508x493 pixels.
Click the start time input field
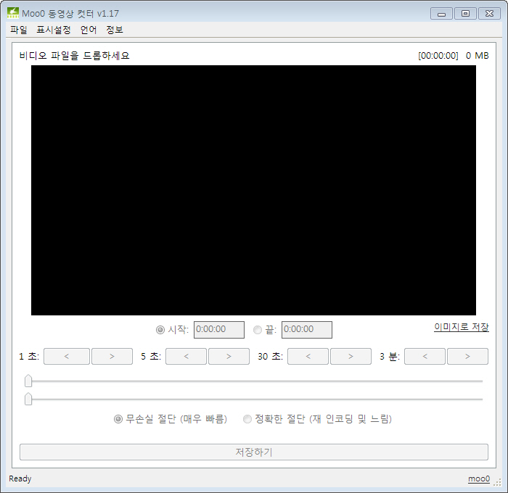tap(219, 330)
